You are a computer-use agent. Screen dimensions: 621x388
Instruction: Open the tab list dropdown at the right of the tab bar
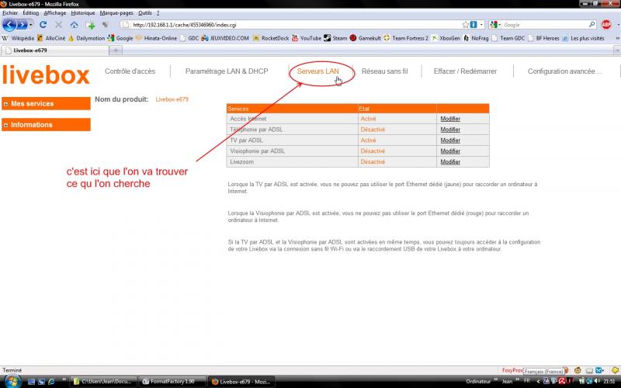point(617,50)
